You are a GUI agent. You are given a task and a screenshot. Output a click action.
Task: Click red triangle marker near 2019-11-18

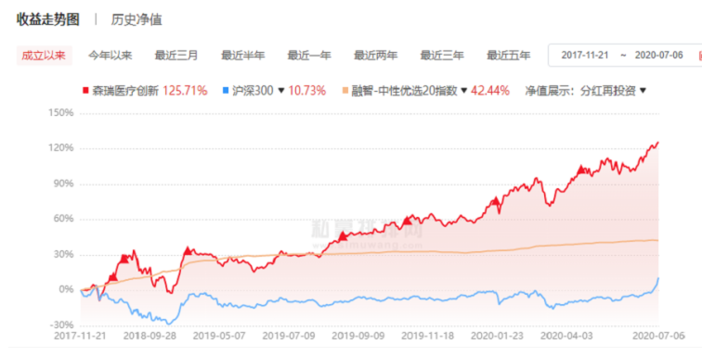pyautogui.click(x=407, y=220)
